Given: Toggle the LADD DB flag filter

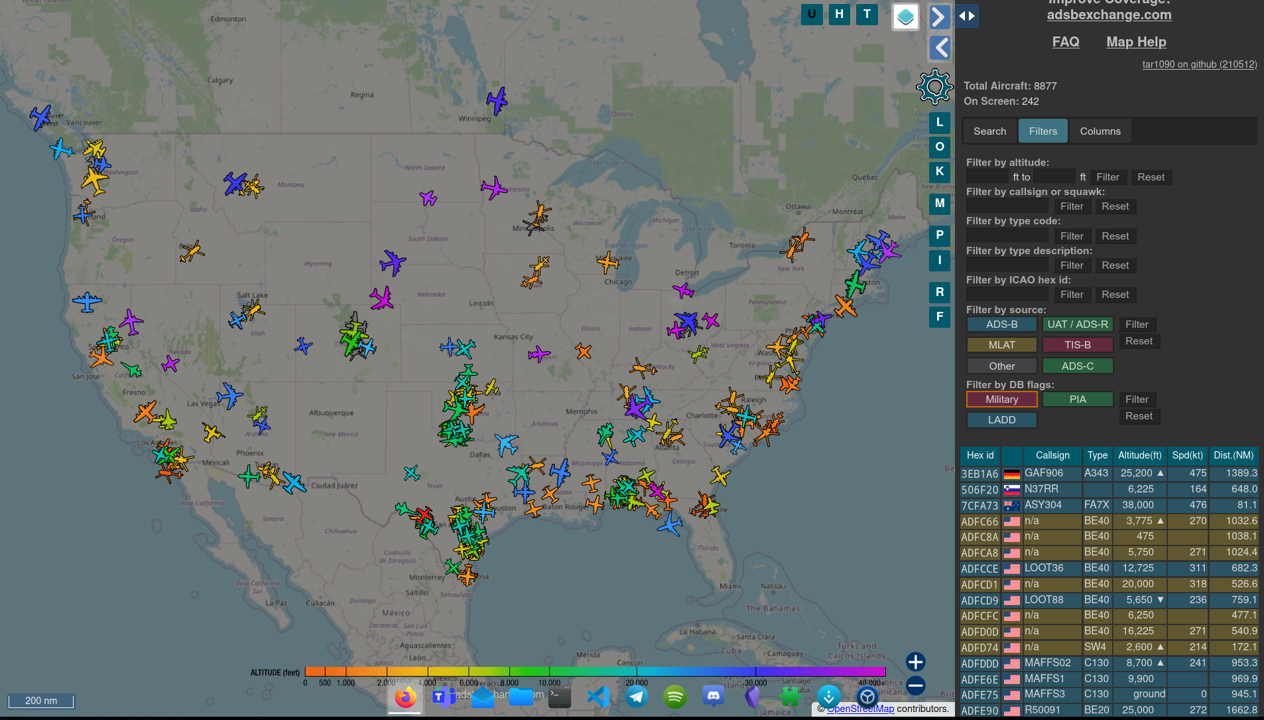Looking at the screenshot, I should tap(1001, 420).
